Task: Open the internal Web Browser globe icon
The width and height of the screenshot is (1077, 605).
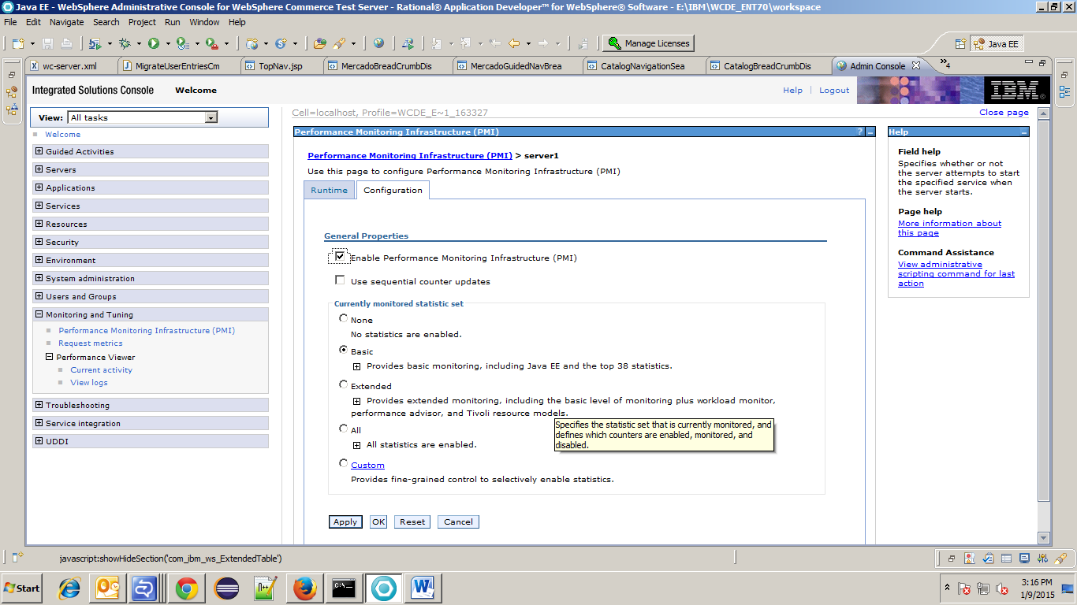Action: pos(378,43)
